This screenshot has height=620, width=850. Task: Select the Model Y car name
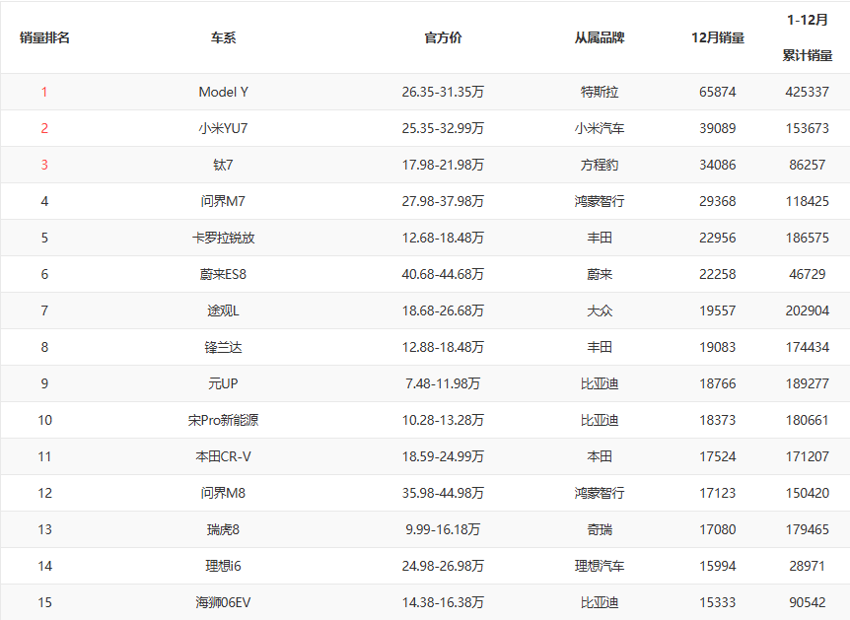point(223,92)
